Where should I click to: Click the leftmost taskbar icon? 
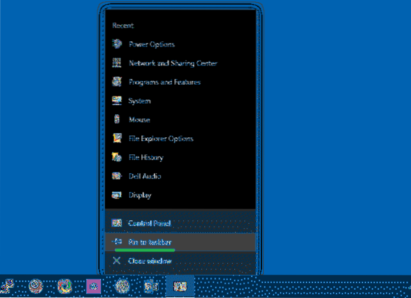pos(8,286)
